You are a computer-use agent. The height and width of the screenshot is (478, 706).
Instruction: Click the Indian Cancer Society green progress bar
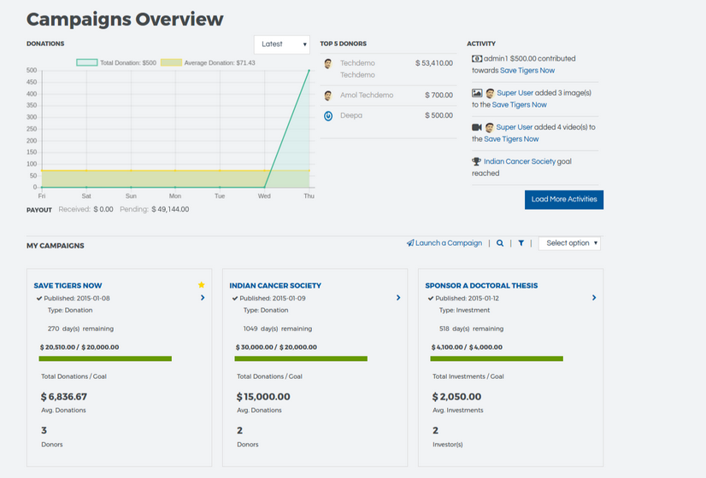pyautogui.click(x=301, y=359)
